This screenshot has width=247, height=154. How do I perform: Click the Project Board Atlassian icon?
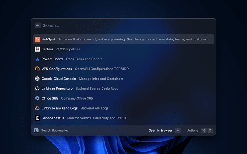tap(37, 59)
